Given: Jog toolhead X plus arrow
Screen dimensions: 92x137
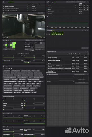Looking at the screenshot, I should tap(9, 45).
